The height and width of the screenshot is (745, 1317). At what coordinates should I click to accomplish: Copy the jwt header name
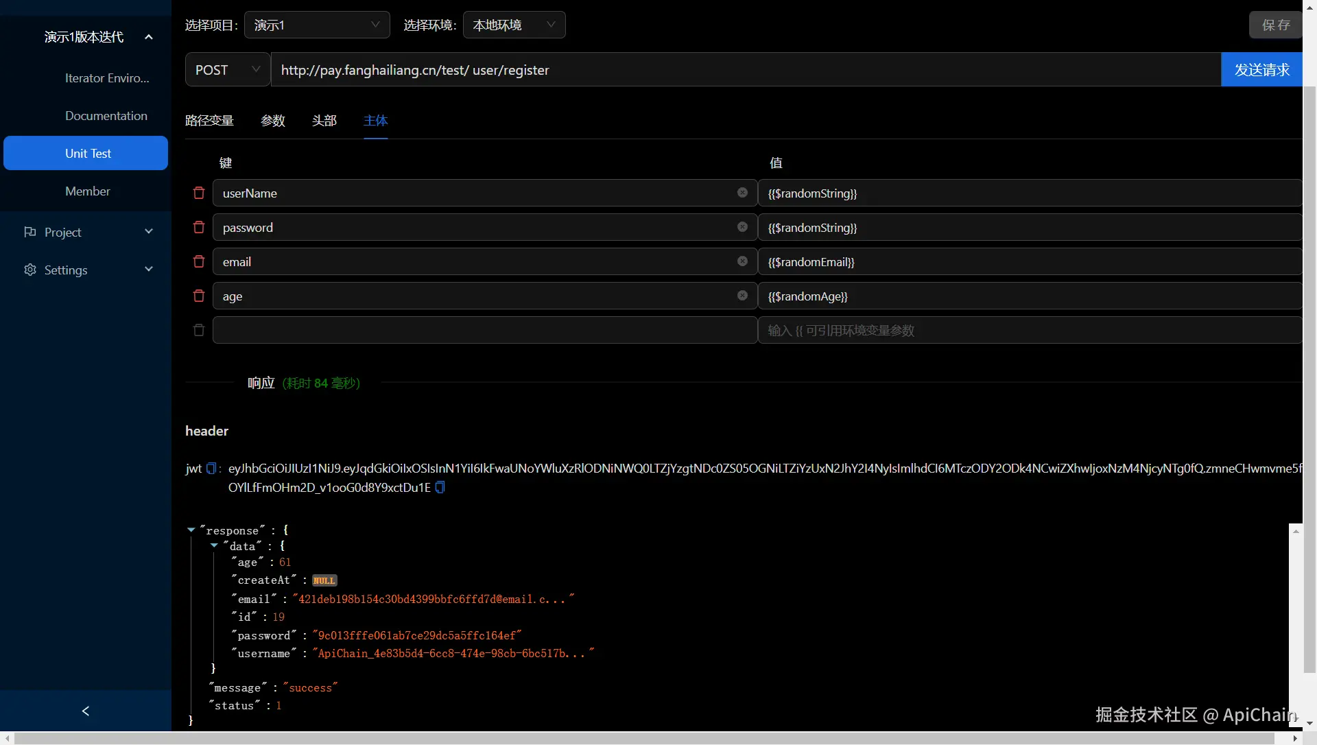click(x=211, y=469)
